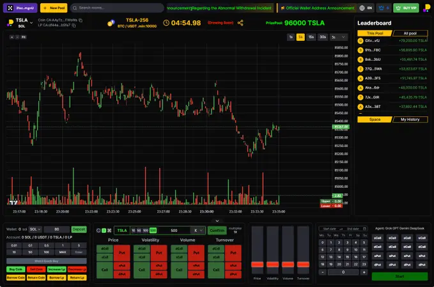Click the TradingView logo on the chart

coord(13,203)
